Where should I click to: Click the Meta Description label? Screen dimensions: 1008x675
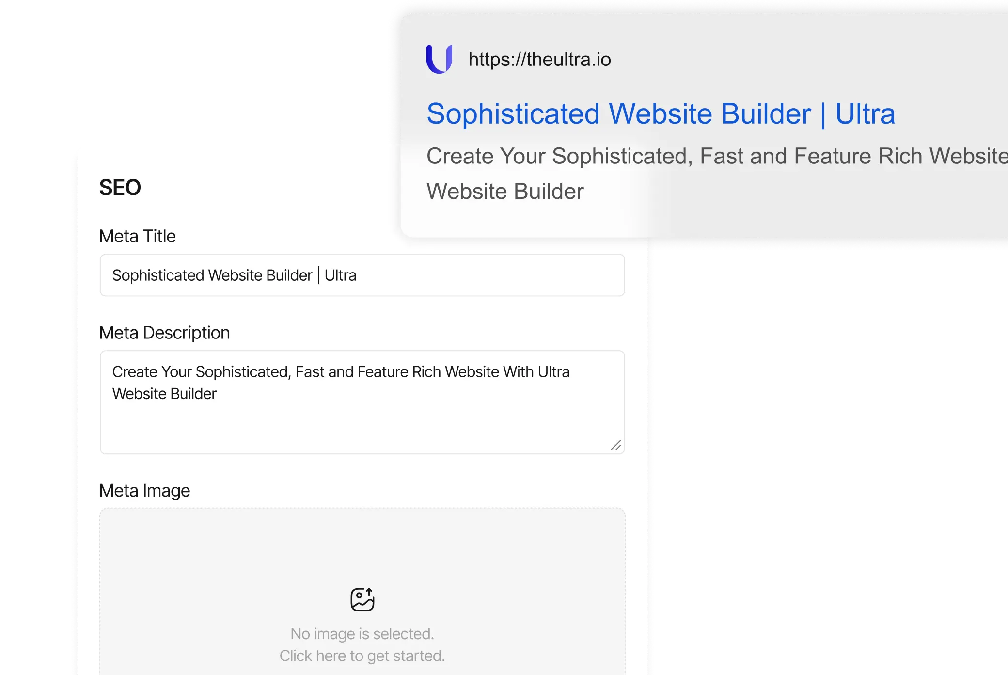coord(164,333)
